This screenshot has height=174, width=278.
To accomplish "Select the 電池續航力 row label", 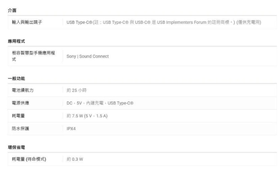I will pyautogui.click(x=23, y=90).
